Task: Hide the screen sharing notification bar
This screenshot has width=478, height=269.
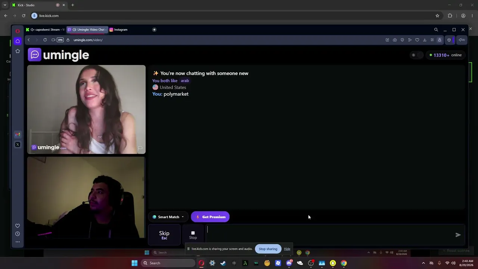Action: click(287, 249)
